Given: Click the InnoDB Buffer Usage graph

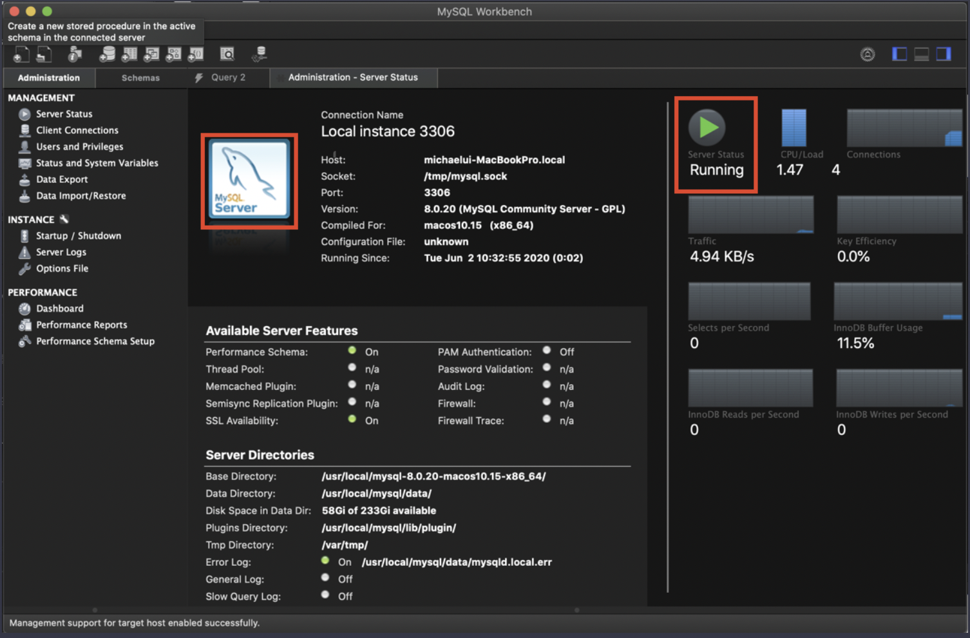Looking at the screenshot, I should [898, 301].
